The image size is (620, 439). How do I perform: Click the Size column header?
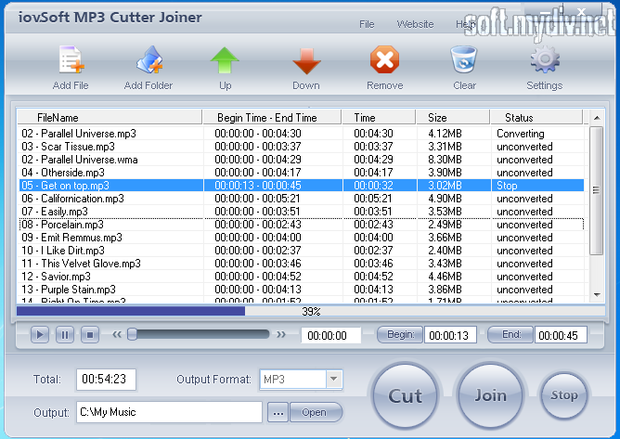[x=453, y=118]
